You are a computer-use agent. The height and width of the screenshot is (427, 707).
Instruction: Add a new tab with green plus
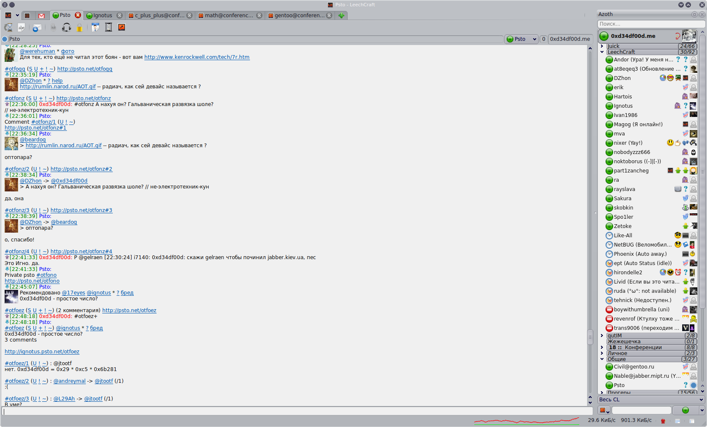[341, 16]
